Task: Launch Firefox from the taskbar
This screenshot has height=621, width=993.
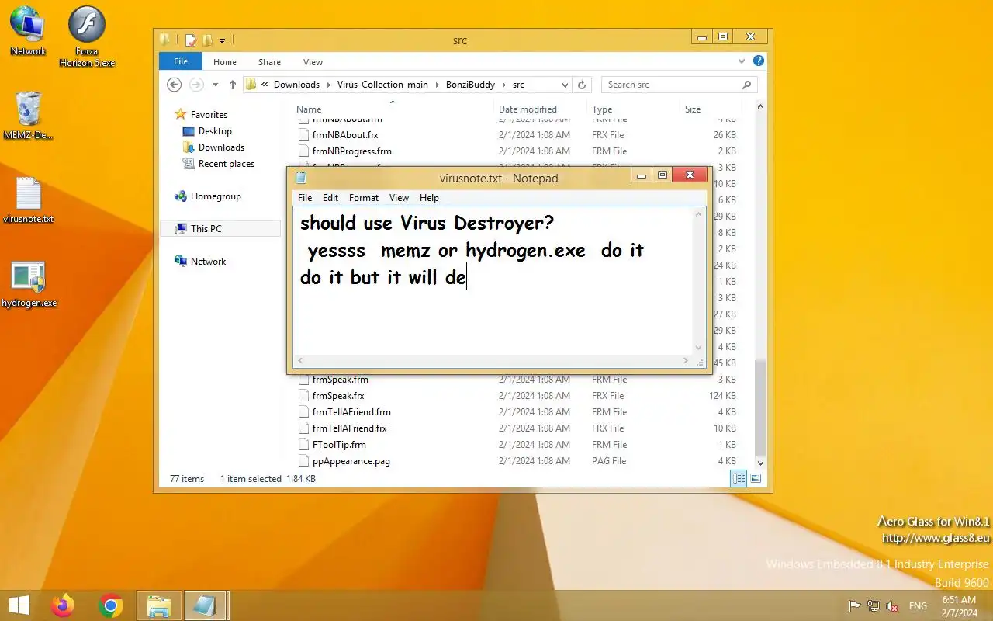Action: coord(63,605)
